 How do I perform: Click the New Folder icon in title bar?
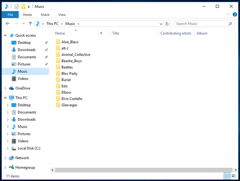tap(23, 7)
